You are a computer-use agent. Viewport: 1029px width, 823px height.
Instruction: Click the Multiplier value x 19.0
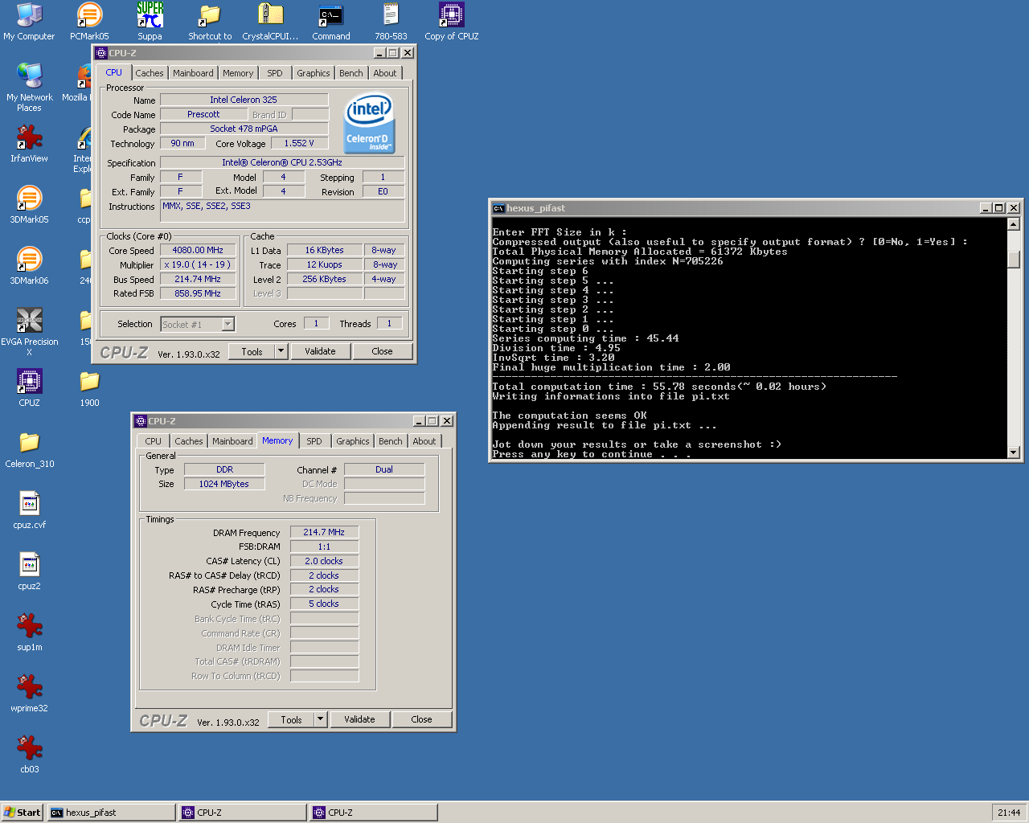tap(198, 264)
